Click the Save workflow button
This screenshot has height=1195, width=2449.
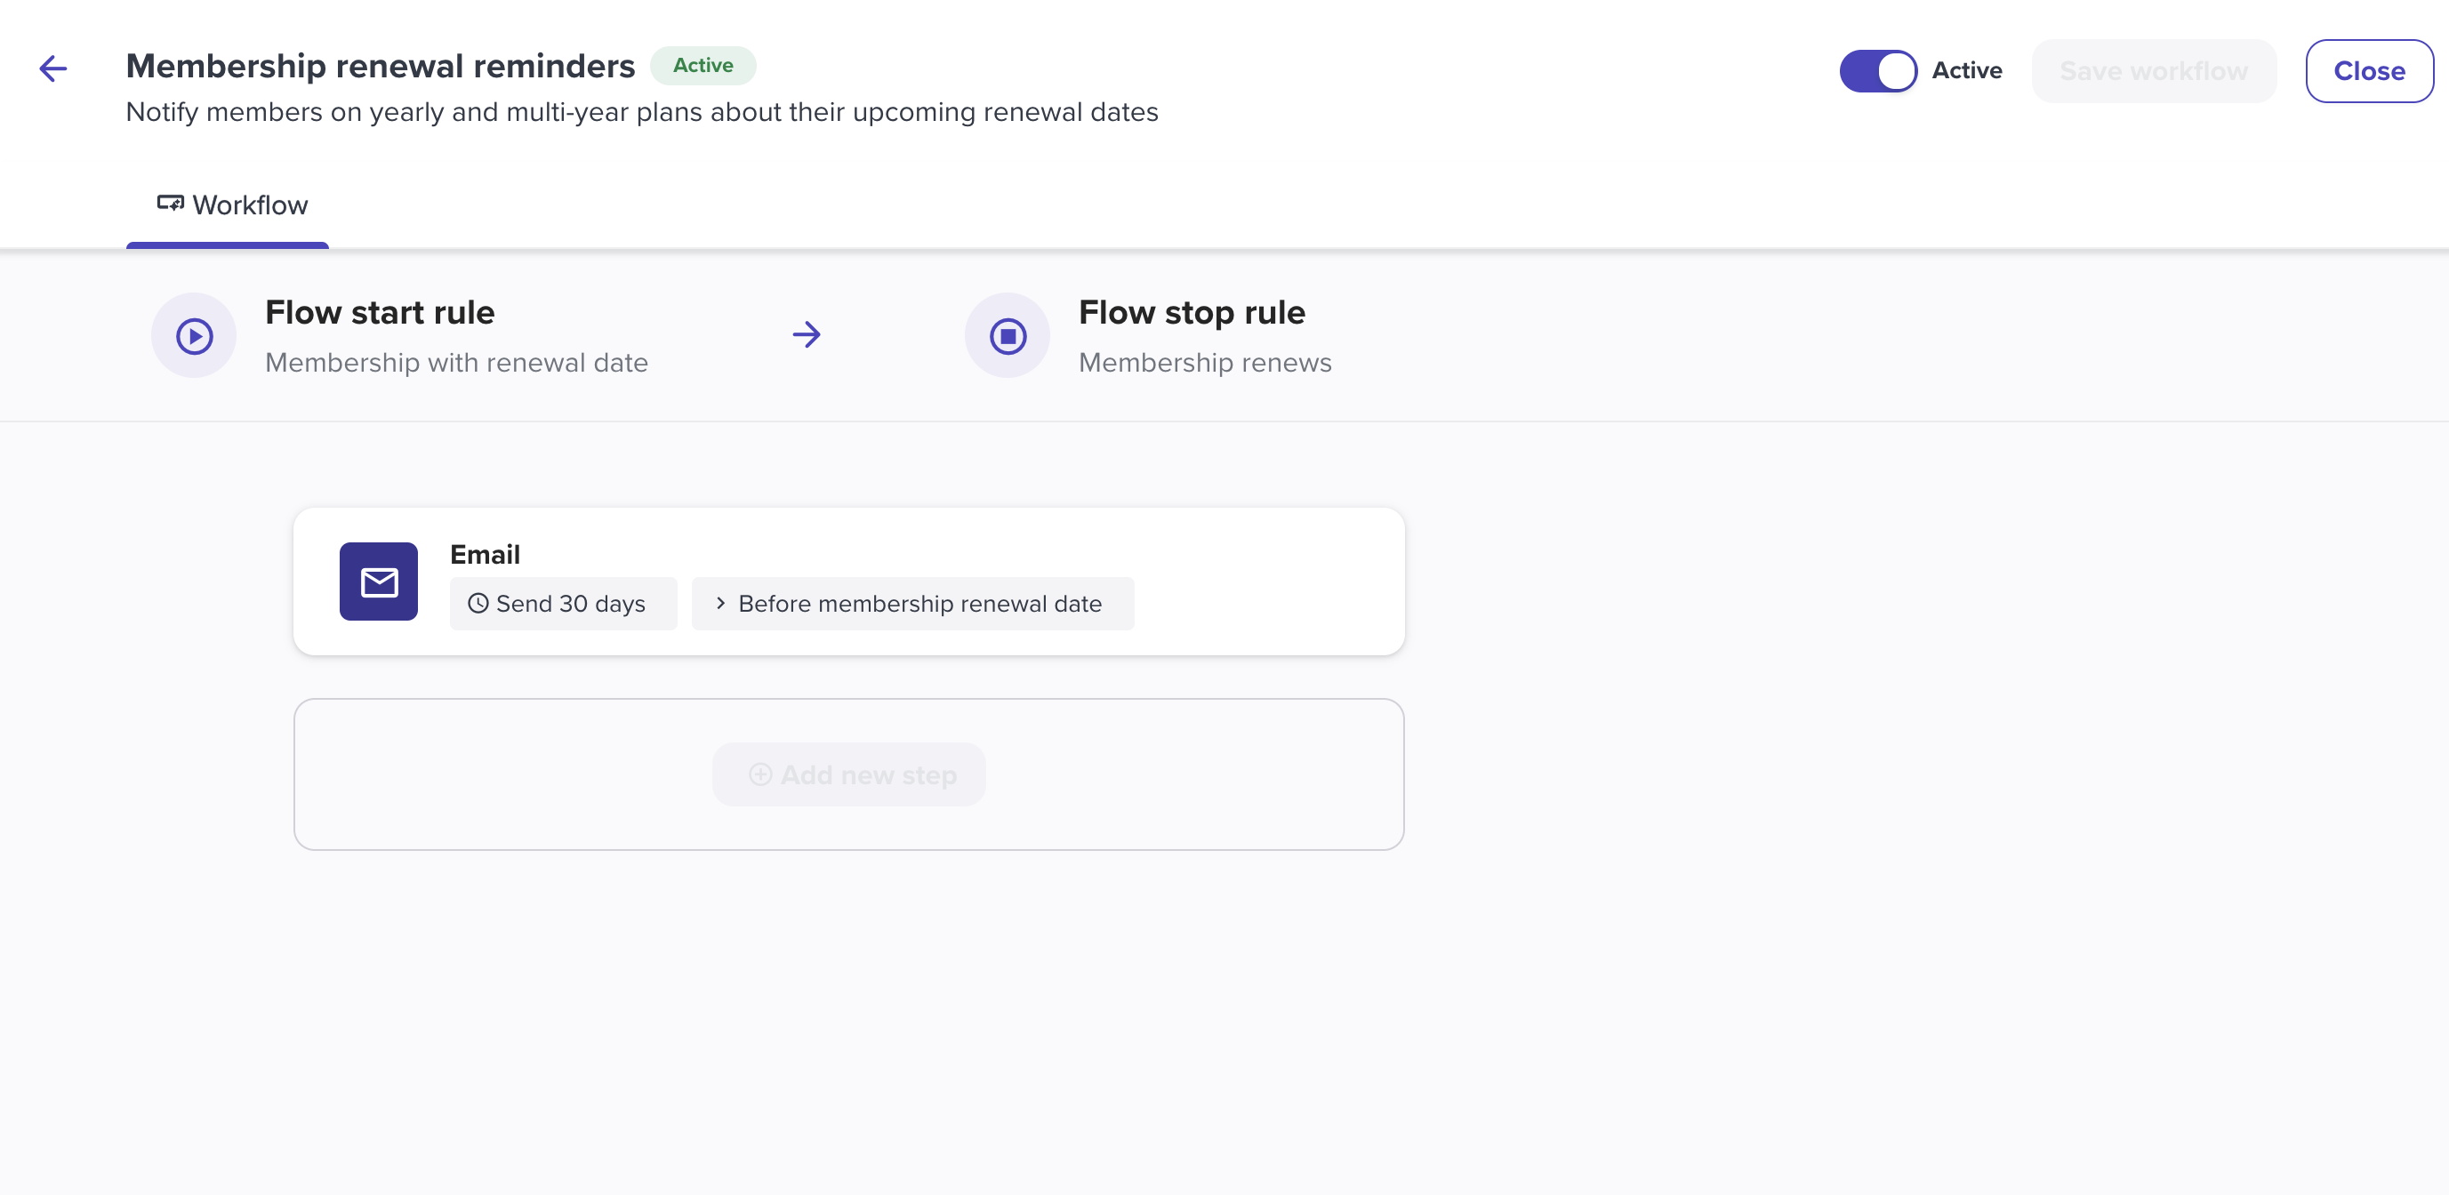click(x=2155, y=71)
